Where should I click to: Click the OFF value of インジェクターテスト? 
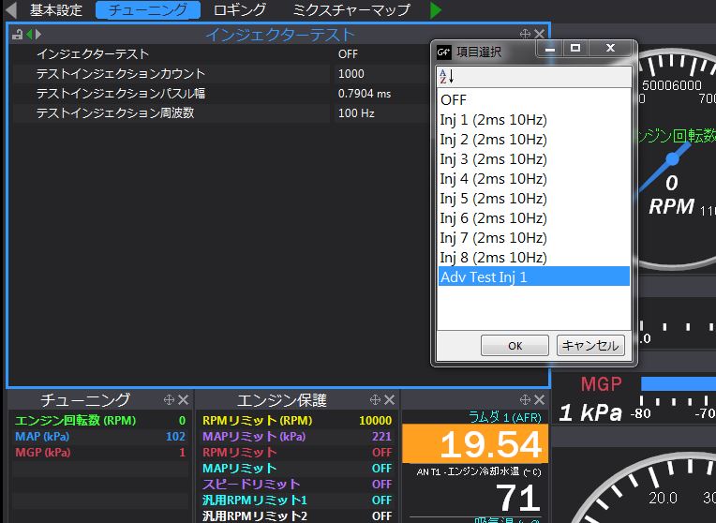click(x=348, y=54)
